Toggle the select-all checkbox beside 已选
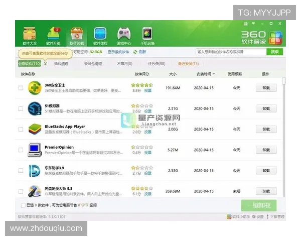This screenshot has width=301, height=241. tap(23, 205)
